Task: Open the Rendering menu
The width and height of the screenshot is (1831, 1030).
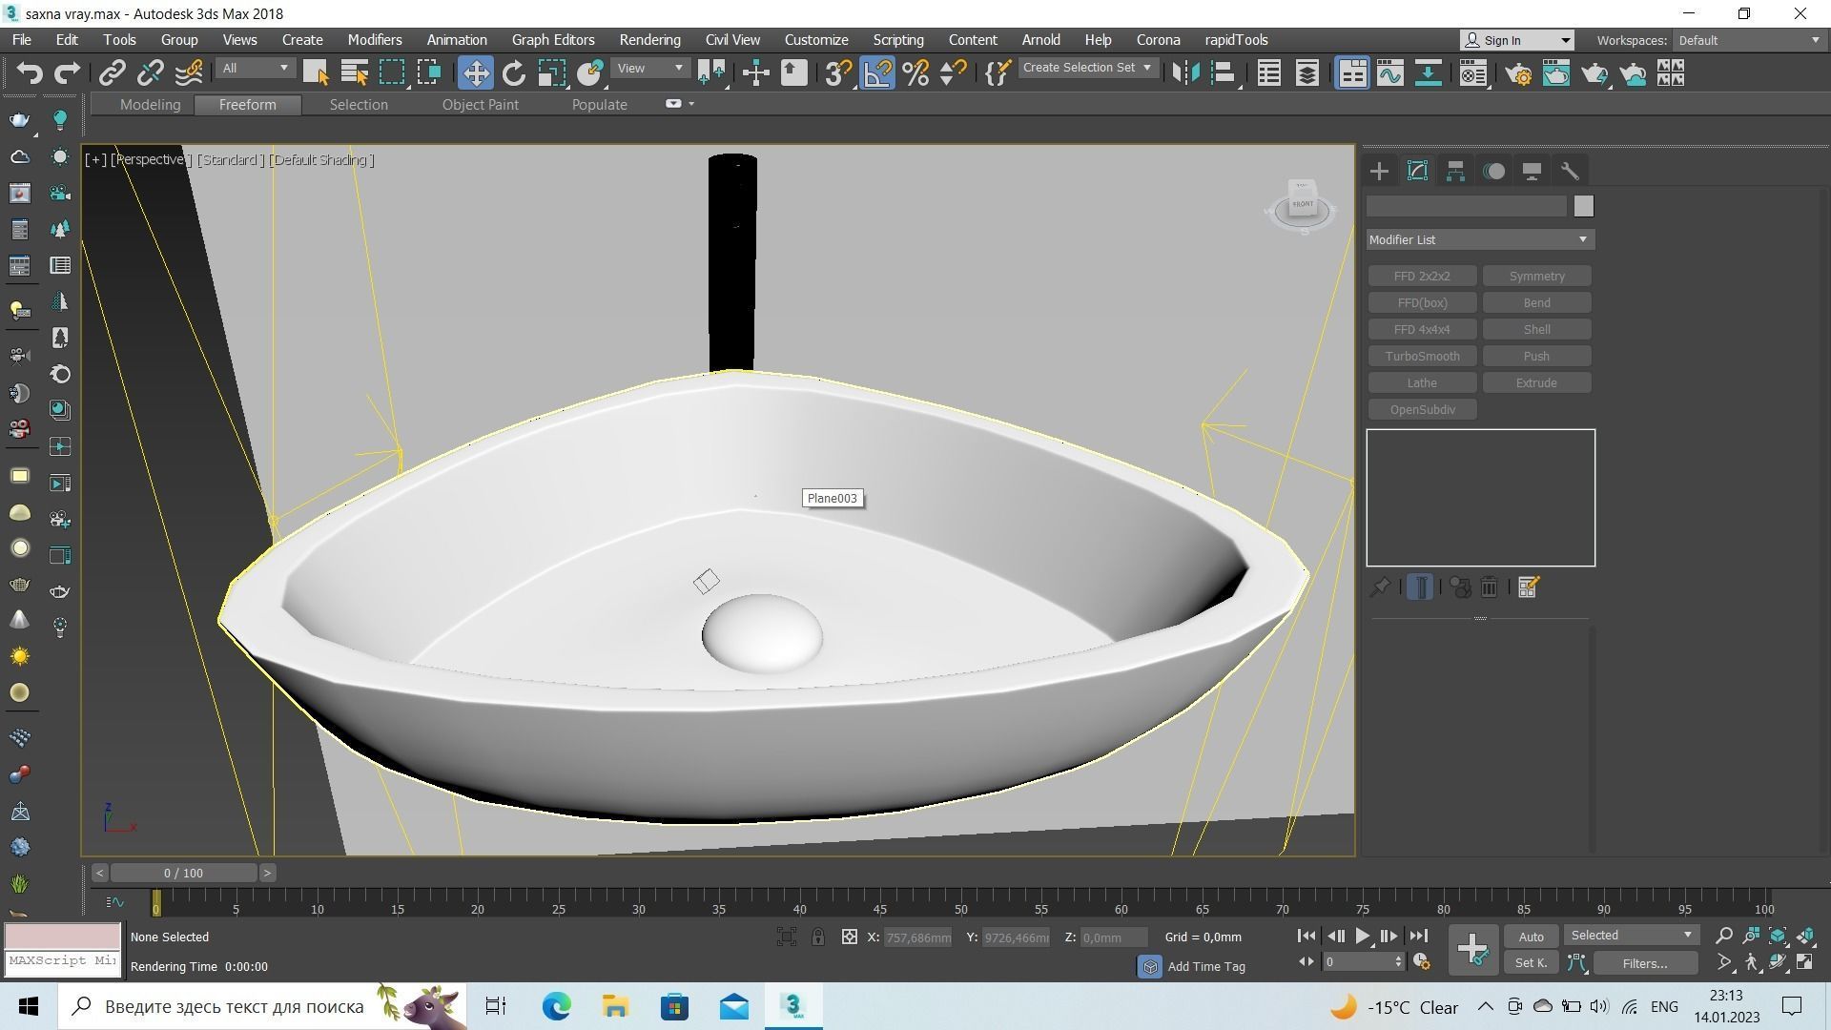Action: (649, 40)
